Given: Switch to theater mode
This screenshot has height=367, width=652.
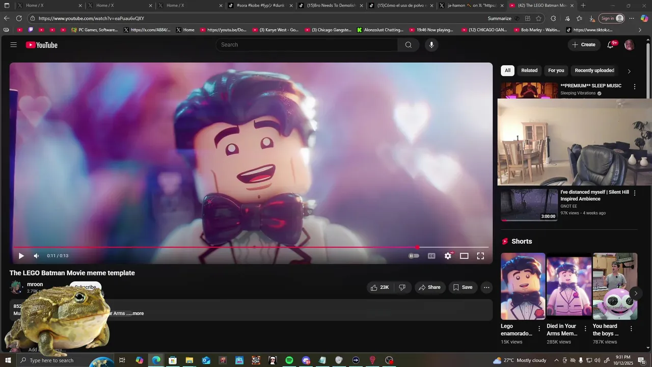Looking at the screenshot, I should point(464,256).
